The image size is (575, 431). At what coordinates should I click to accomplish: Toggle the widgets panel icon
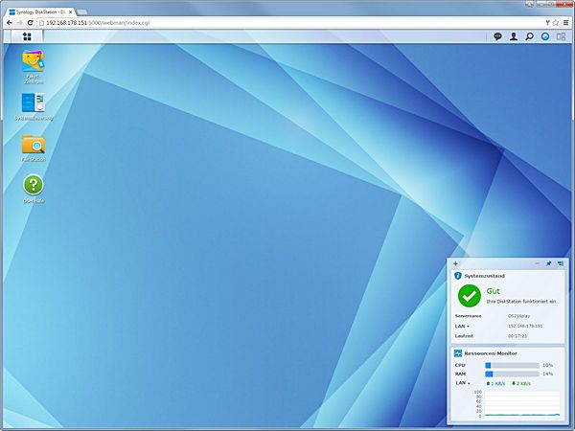tap(545, 36)
